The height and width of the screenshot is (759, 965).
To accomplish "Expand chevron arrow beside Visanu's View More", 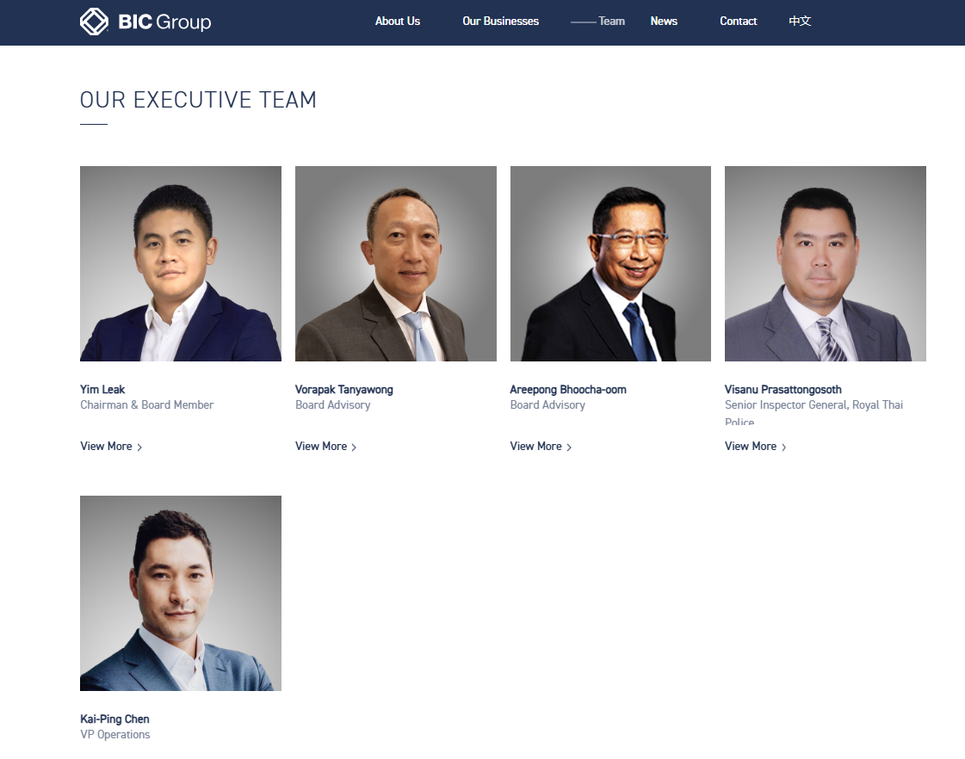I will point(783,447).
